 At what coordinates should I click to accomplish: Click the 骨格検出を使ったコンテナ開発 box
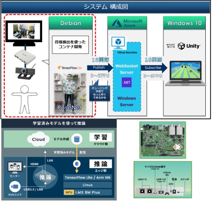70,44
